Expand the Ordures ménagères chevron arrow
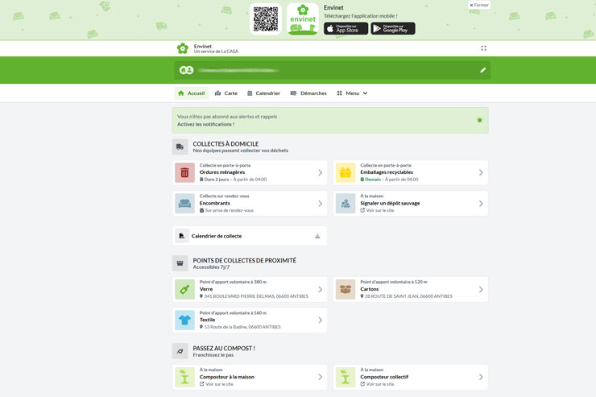Viewport: 596px width, 397px height. point(320,172)
